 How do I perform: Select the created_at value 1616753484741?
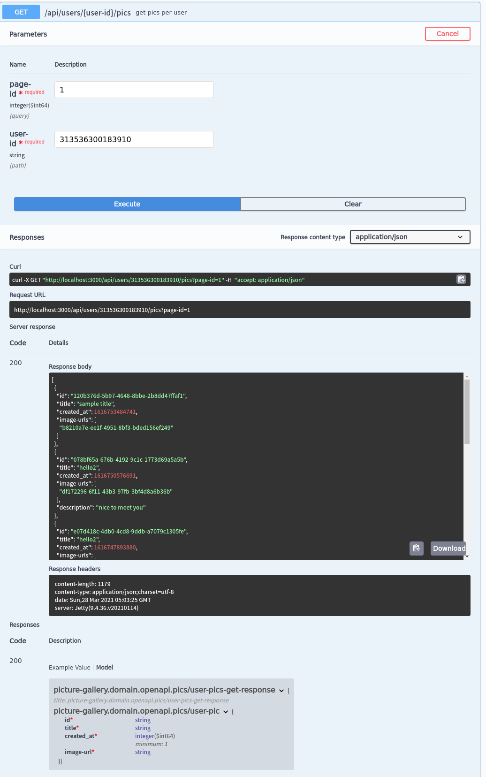[115, 411]
